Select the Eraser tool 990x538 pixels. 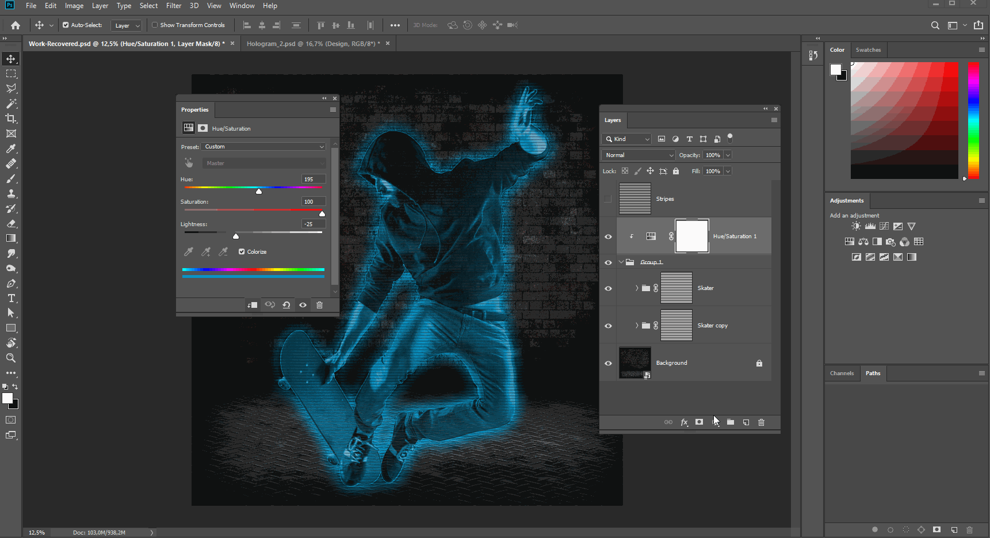click(11, 223)
